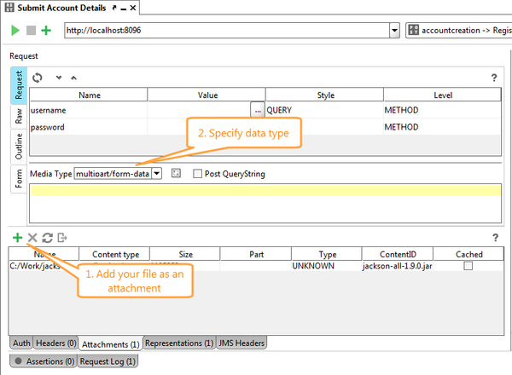Click the gray stop request button
Viewport: 512px width, 375px height.
(x=31, y=30)
